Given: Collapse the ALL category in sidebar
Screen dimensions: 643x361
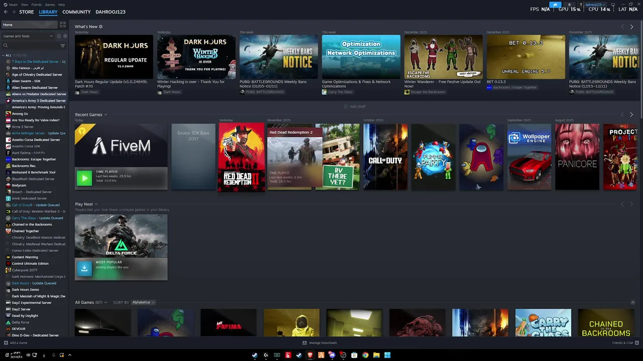Looking at the screenshot, I should 3,55.
